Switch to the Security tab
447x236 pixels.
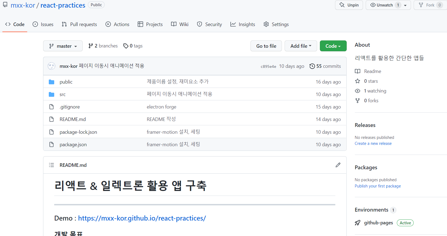[210, 24]
